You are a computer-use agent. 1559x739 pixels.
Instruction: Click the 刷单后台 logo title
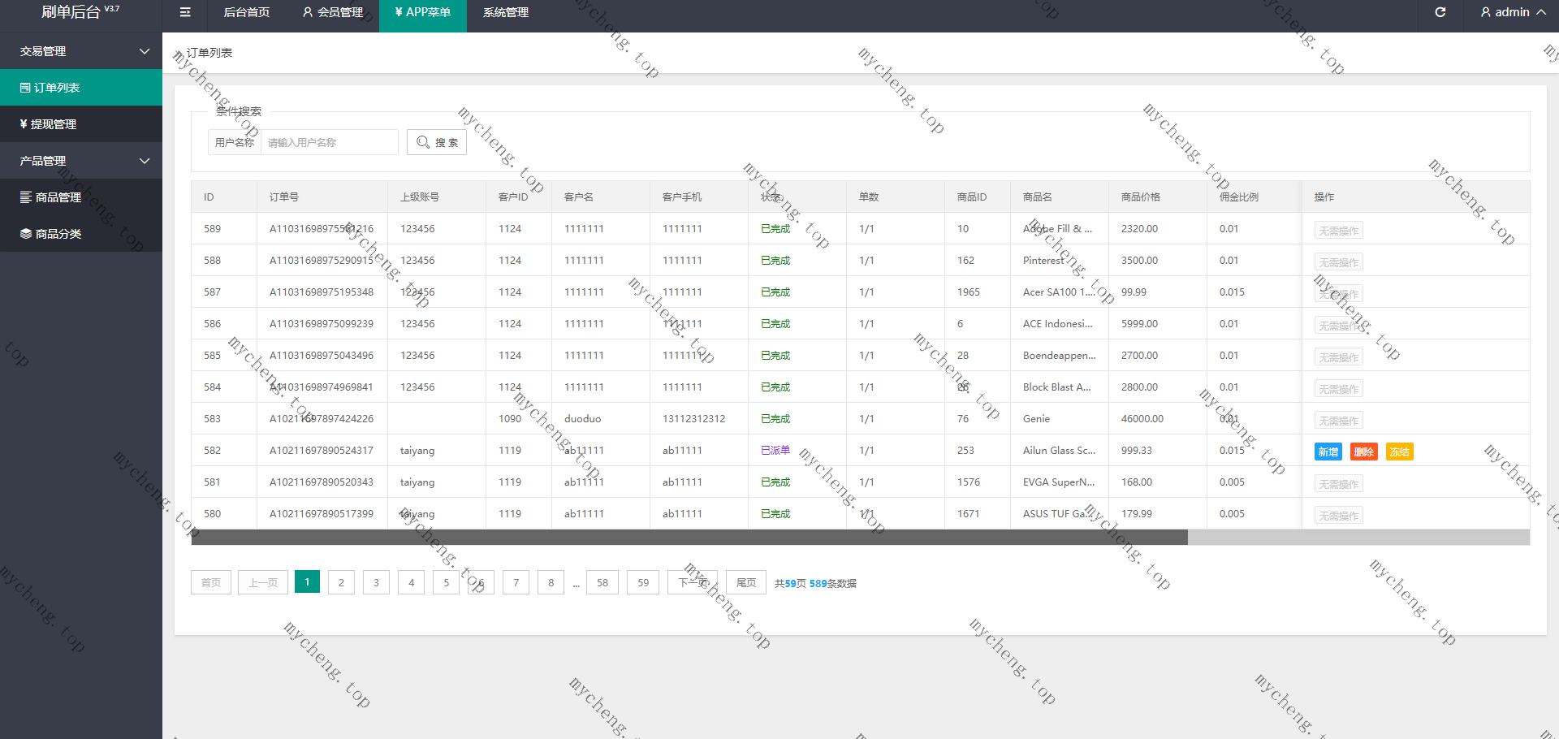pyautogui.click(x=71, y=12)
